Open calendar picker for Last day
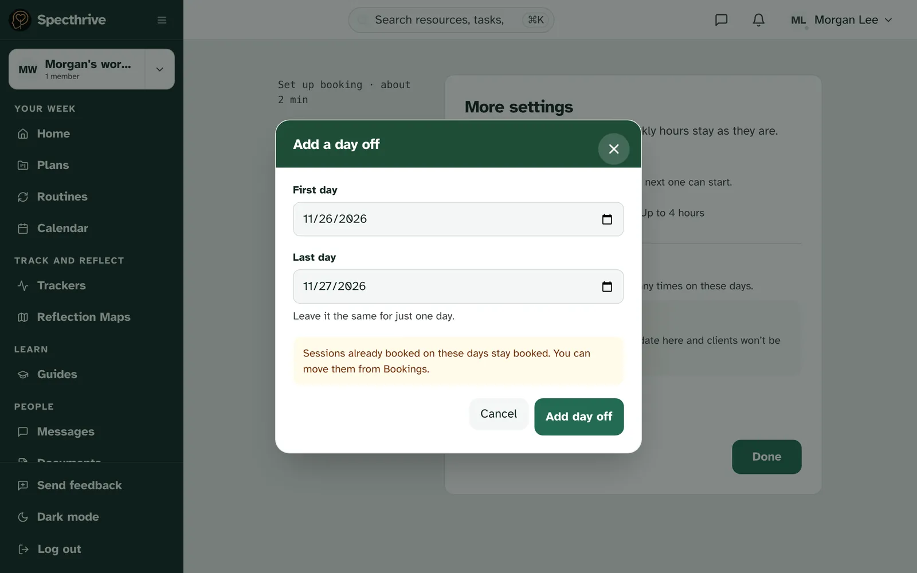 click(x=607, y=286)
